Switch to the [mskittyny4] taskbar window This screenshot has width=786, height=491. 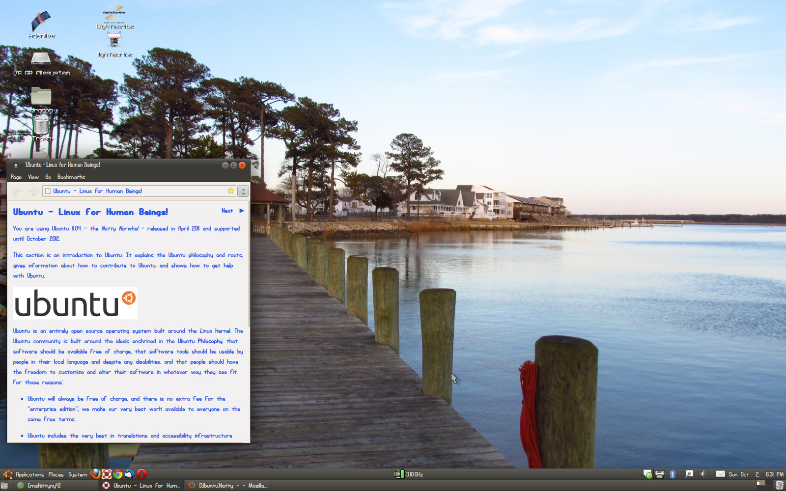coord(49,486)
